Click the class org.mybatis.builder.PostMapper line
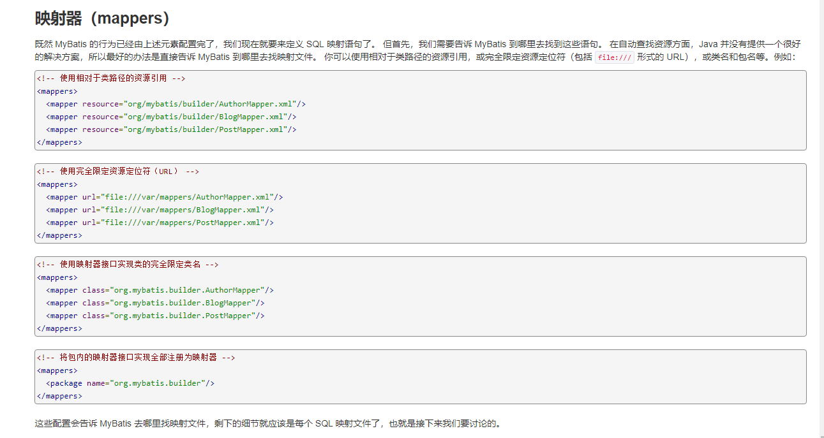This screenshot has width=824, height=438. pos(155,316)
